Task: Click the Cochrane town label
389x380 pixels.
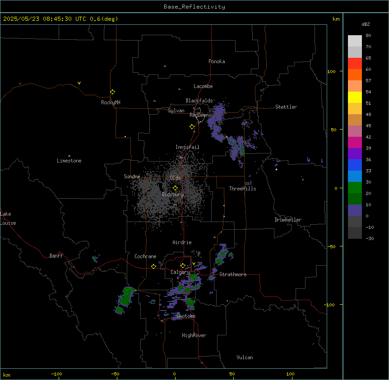Action: point(145,256)
